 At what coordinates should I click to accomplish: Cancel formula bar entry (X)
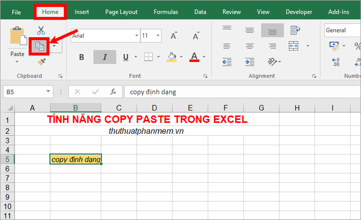tap(77, 92)
